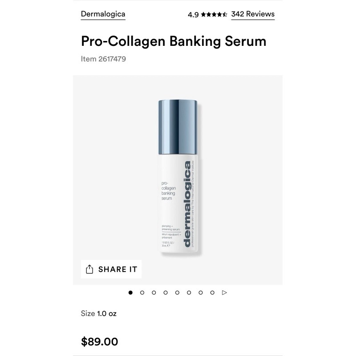Click the SHARE IT button
Image resolution: width=356 pixels, height=356 pixels.
point(111,269)
